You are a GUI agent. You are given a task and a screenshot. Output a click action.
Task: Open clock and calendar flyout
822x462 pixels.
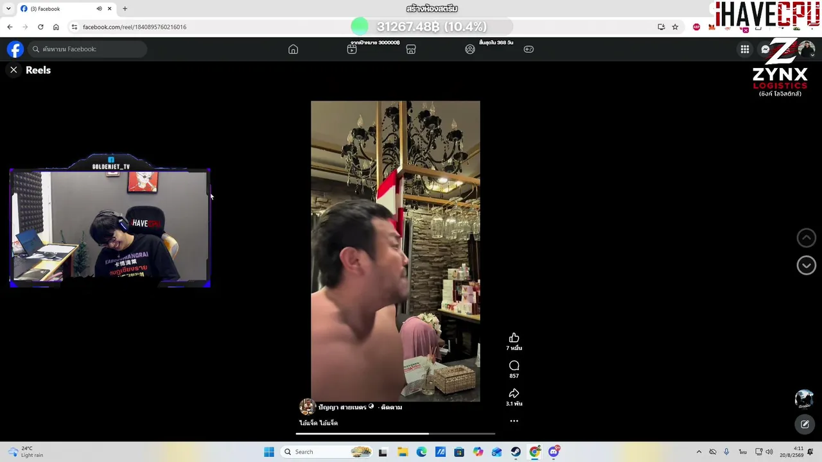pos(792,452)
